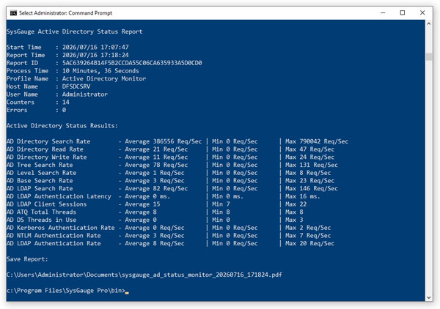
Task: Click 'Max 7 Req/Sec' NTLM value
Action: (308, 236)
